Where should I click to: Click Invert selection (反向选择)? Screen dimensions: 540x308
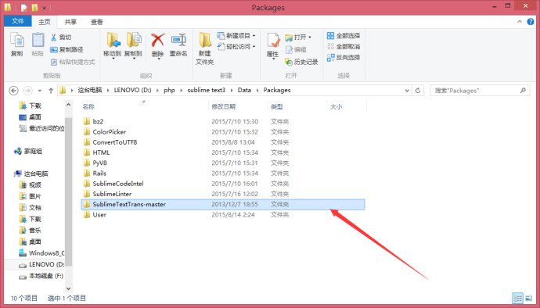pyautogui.click(x=344, y=57)
